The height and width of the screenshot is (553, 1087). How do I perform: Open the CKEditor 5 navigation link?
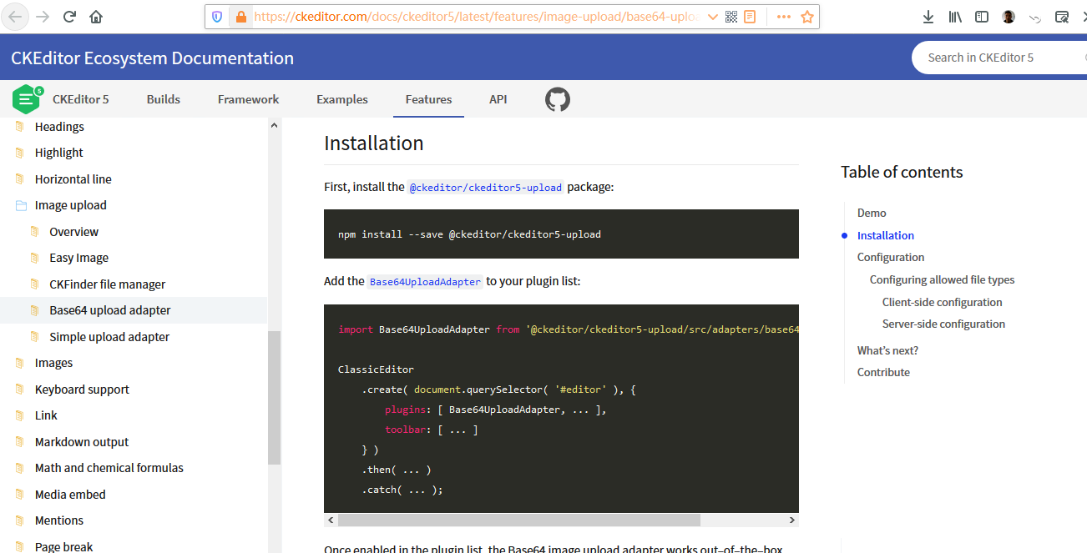[x=81, y=99]
